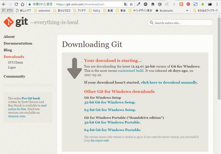
Task: Open the 'maintained build' link
Action: click(131, 71)
